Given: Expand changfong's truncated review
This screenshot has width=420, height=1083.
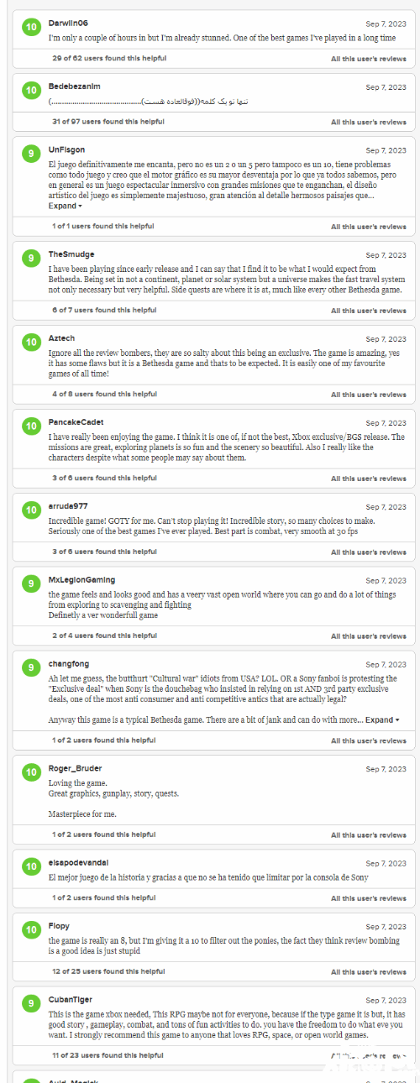Looking at the screenshot, I should tap(382, 719).
